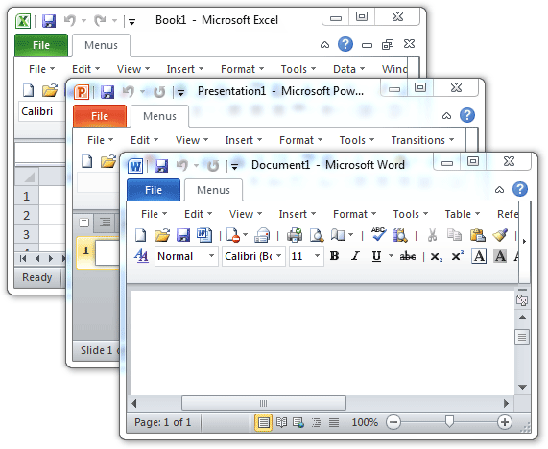Click the Spelling and Grammar ABC check icon
The width and height of the screenshot is (548, 449).
(x=378, y=234)
